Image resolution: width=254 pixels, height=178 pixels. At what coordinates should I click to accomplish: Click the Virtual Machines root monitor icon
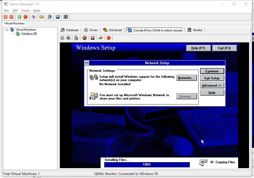(x=12, y=30)
